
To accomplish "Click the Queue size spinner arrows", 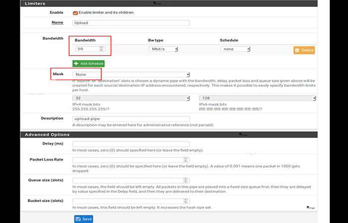I will coord(186,180).
